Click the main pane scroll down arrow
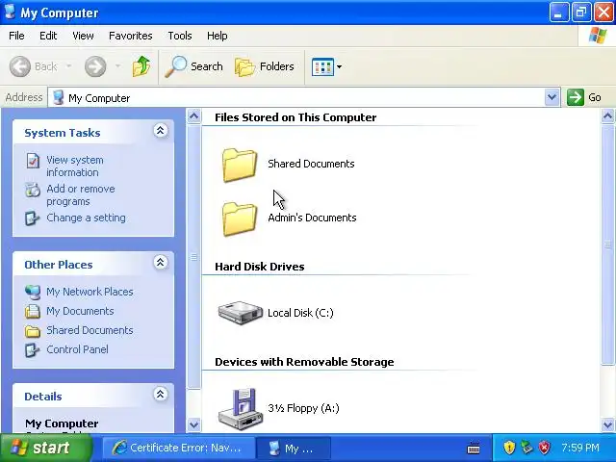The width and height of the screenshot is (616, 462). (607, 424)
